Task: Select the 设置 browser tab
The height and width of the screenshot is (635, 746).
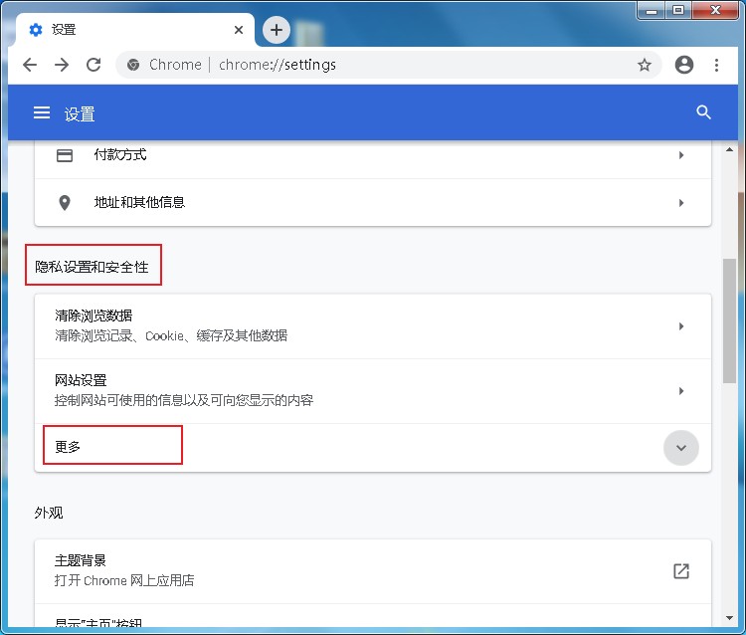Action: pyautogui.click(x=135, y=30)
